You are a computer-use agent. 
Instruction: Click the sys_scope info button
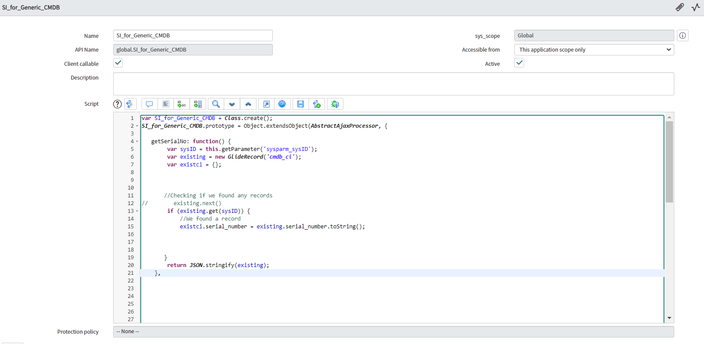point(682,36)
